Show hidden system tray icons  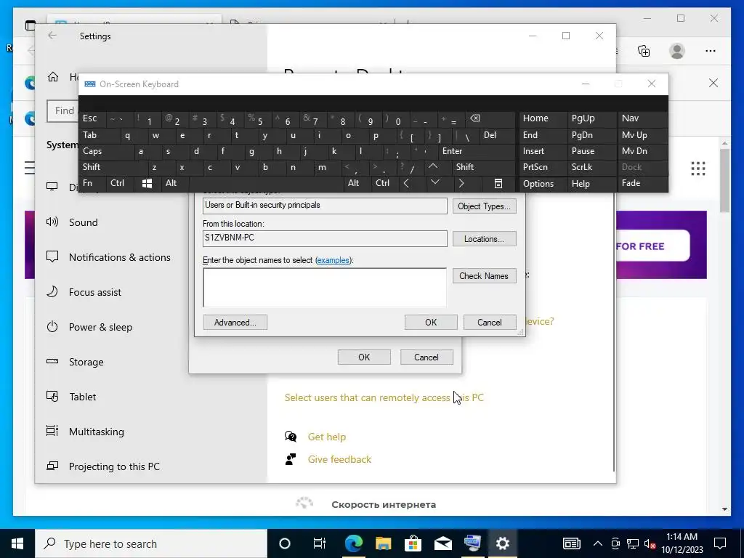tap(598, 543)
